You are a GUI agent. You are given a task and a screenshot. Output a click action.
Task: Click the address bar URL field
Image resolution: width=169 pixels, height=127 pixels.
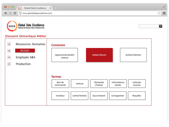89,13
